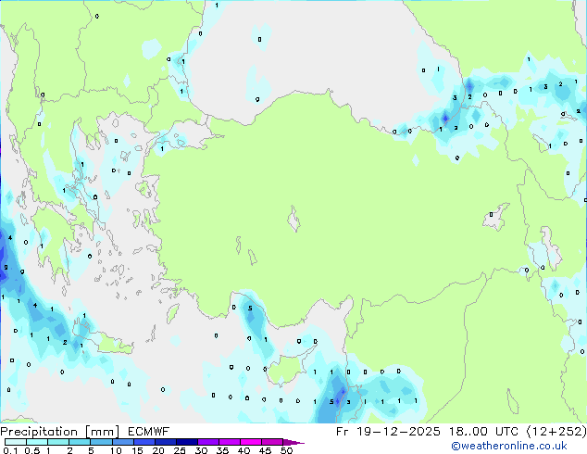Click the legend value '40'
This screenshot has width=587, height=454.
click(x=244, y=450)
